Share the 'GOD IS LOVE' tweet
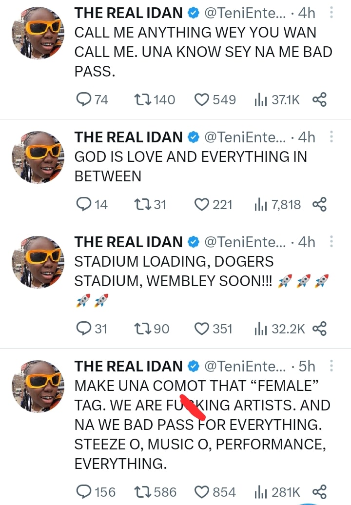The image size is (351, 505). [319, 205]
